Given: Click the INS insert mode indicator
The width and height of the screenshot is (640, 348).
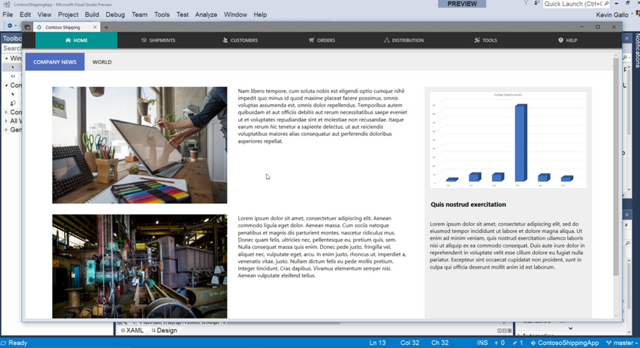Looking at the screenshot, I should click(x=482, y=343).
